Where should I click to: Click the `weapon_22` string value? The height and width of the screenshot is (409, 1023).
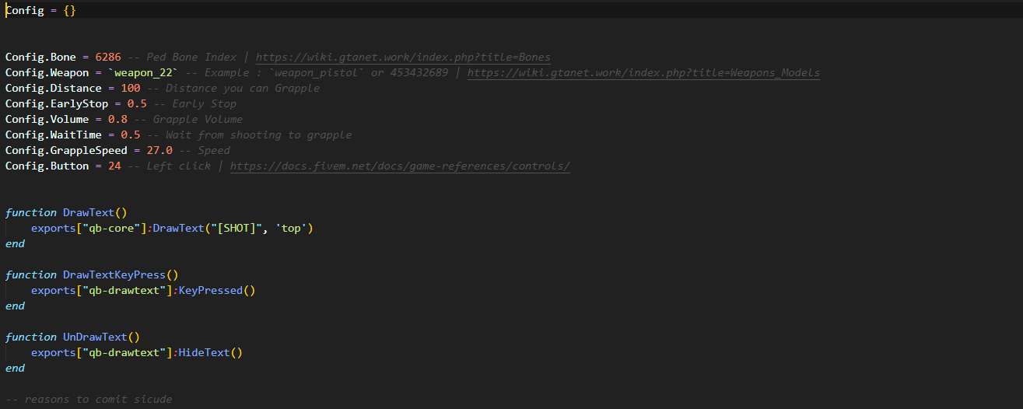[143, 73]
